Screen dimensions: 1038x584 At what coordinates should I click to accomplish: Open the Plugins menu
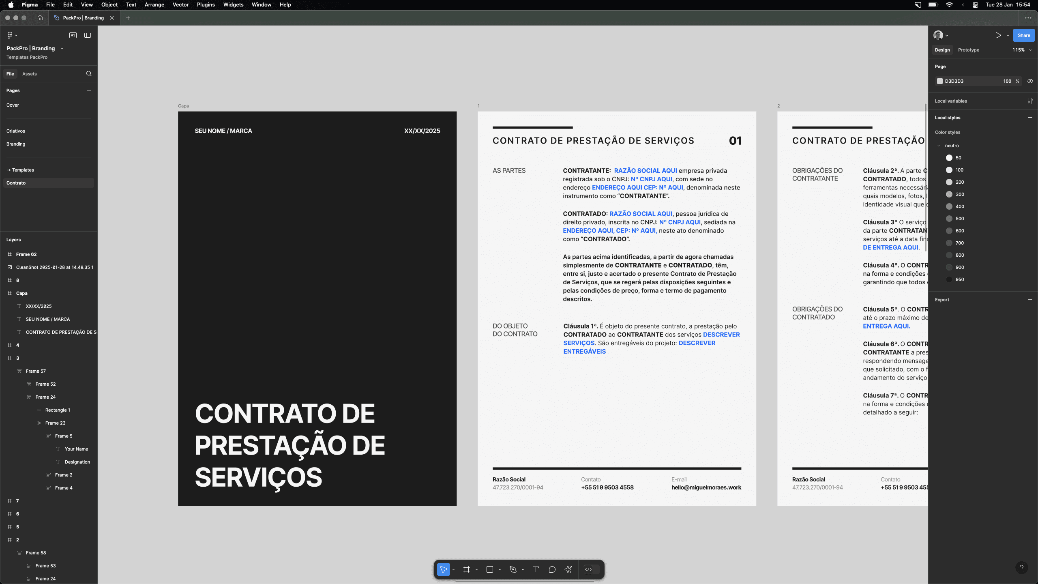tap(206, 5)
